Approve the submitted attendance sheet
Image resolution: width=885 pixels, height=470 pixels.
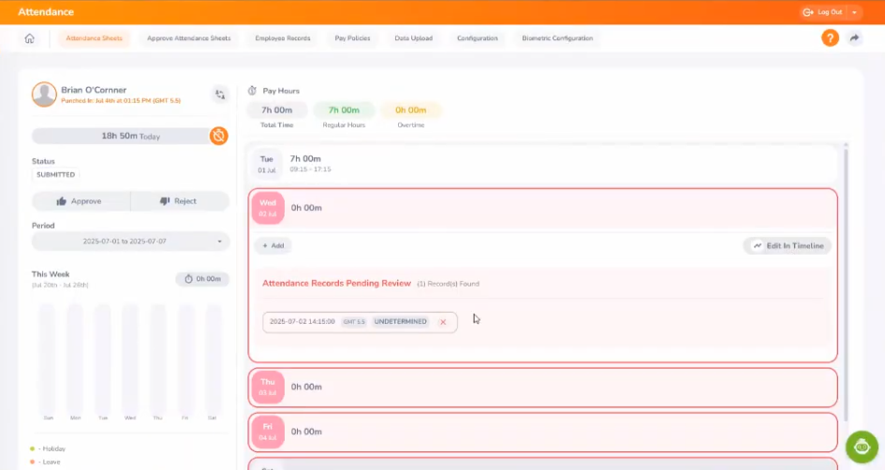81,201
